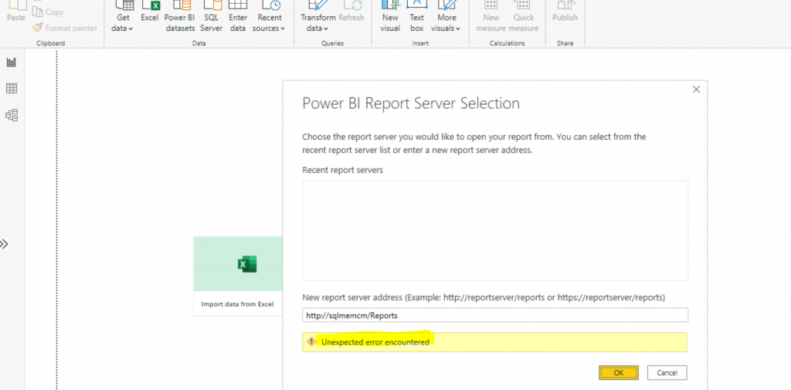The height and width of the screenshot is (390, 791).
Task: Click the Paste button in Clipboard
Action: tap(15, 12)
